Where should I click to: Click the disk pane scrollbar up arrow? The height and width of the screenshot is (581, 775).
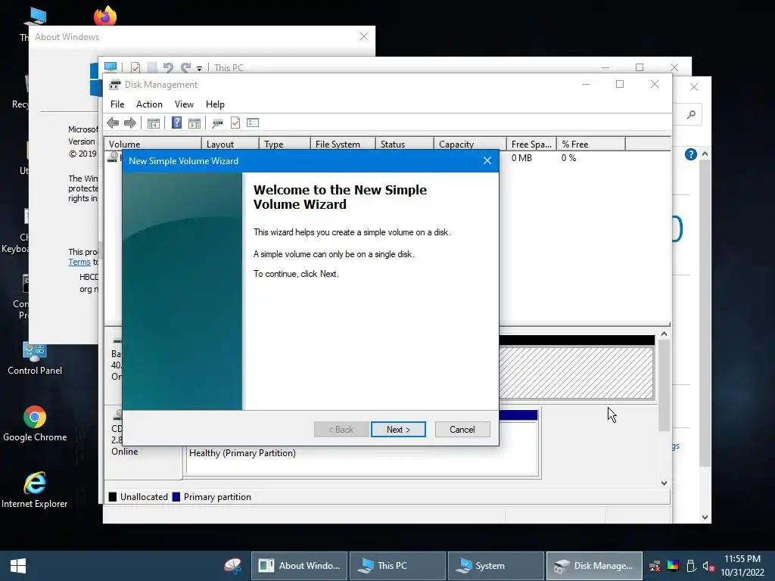[664, 334]
